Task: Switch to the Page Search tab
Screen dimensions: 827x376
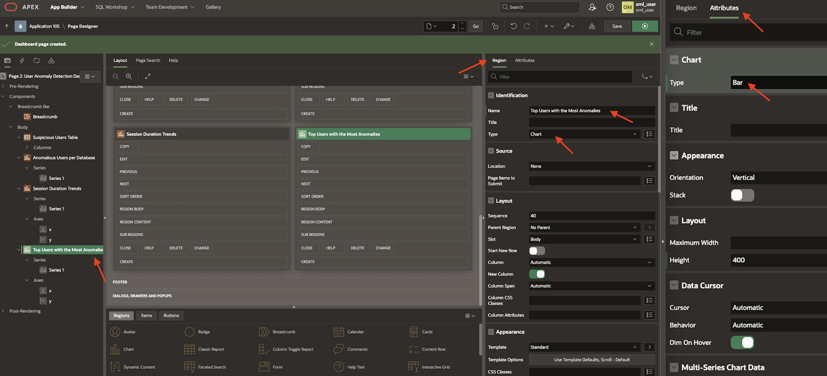Action: pyautogui.click(x=148, y=60)
